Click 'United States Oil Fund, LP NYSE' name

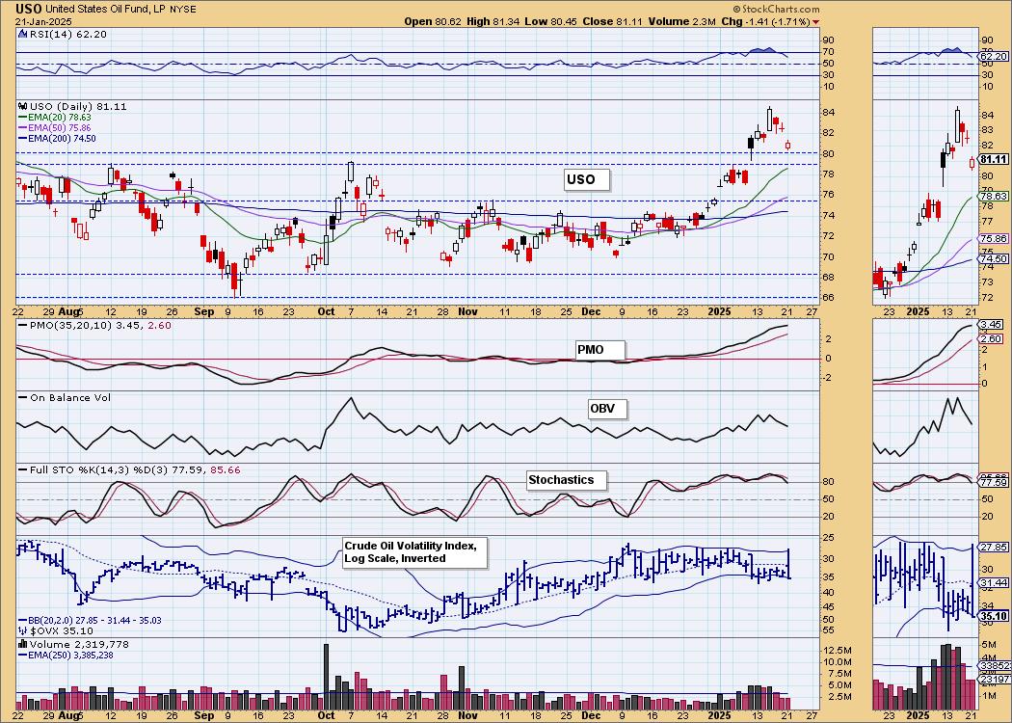[121, 10]
